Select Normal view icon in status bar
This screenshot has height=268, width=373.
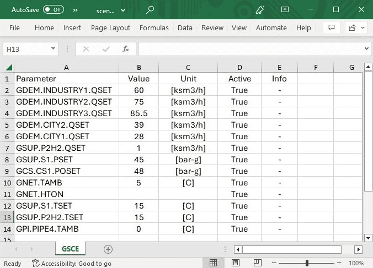pos(213,264)
